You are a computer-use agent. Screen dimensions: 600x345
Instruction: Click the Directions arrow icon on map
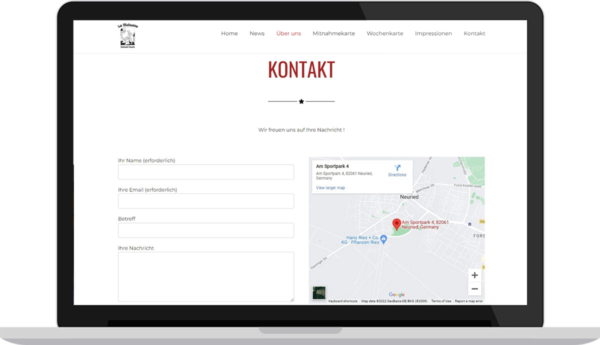(x=397, y=168)
